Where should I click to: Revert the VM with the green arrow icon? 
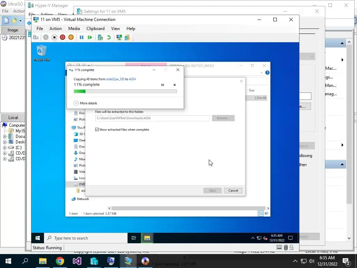point(109,37)
